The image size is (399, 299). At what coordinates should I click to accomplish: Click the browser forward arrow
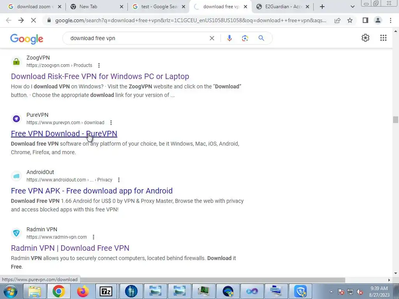click(x=21, y=20)
